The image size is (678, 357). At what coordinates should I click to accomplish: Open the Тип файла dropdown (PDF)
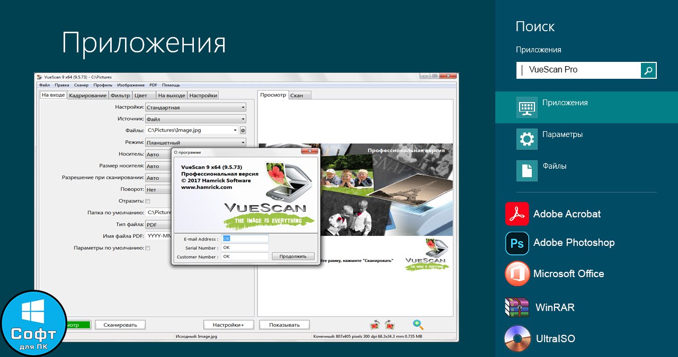coord(158,224)
